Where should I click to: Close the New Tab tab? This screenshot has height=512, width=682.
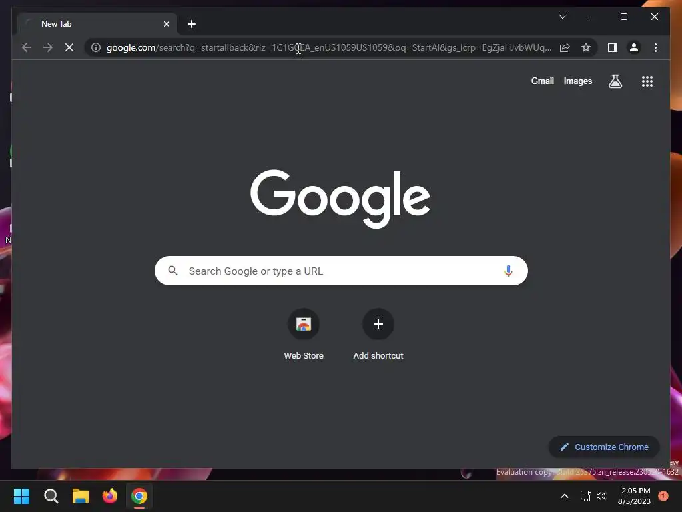click(x=166, y=24)
